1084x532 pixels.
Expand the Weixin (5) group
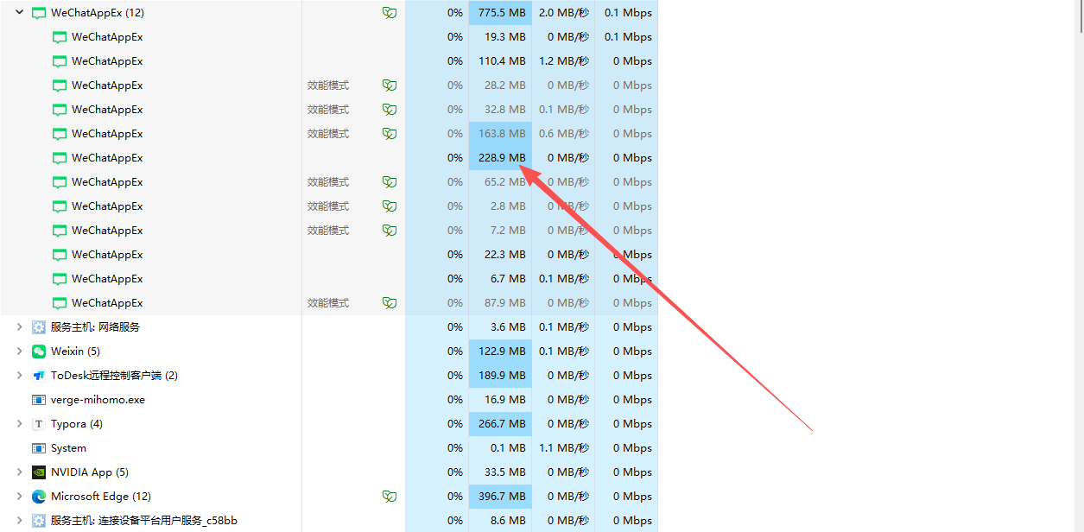pyautogui.click(x=19, y=351)
